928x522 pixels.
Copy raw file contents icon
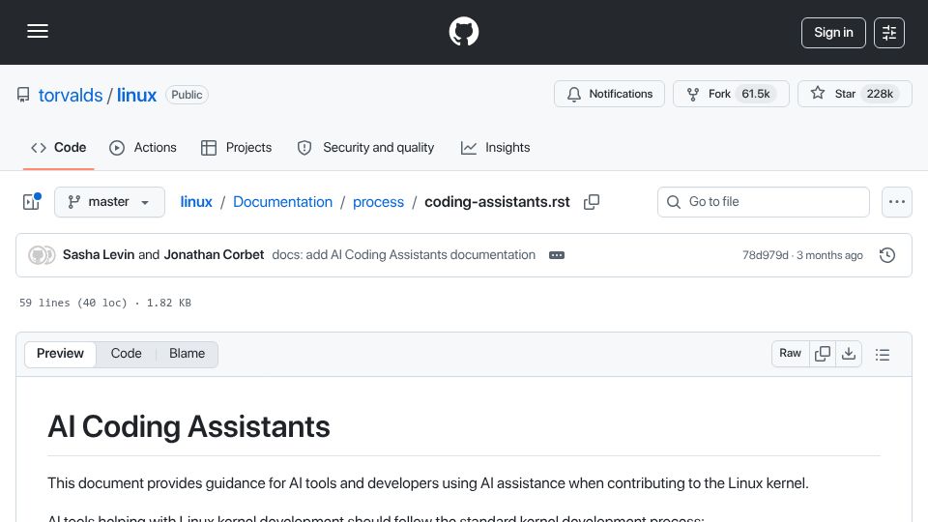(x=822, y=354)
